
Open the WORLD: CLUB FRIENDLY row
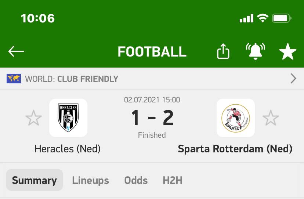coord(152,79)
